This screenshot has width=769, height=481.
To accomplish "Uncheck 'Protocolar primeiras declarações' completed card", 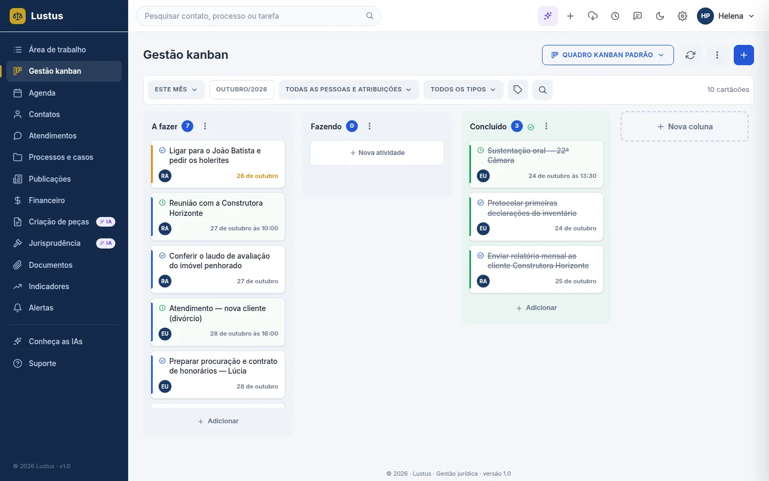I will pyautogui.click(x=481, y=203).
